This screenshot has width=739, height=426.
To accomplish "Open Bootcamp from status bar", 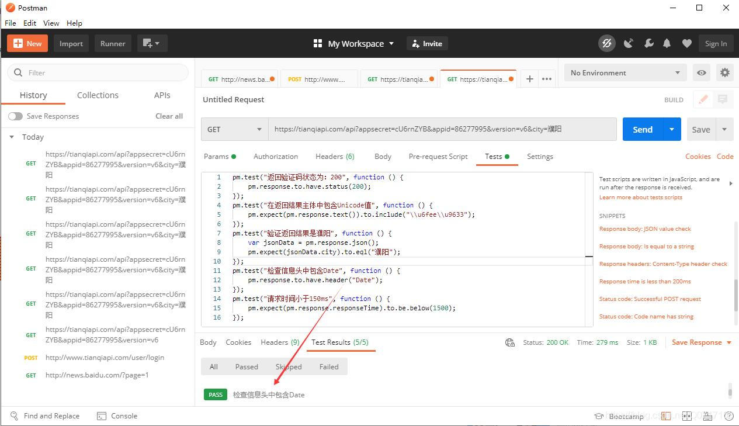I will coord(619,416).
